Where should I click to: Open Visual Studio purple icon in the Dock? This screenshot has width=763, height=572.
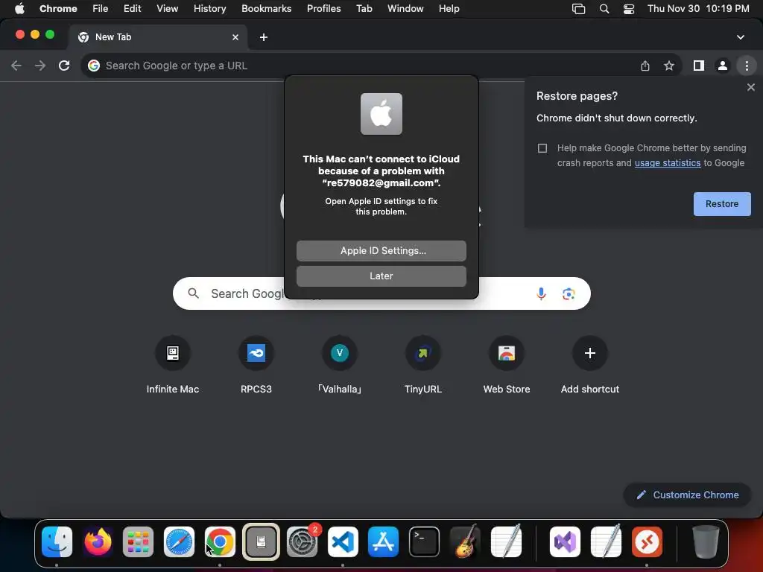565,541
